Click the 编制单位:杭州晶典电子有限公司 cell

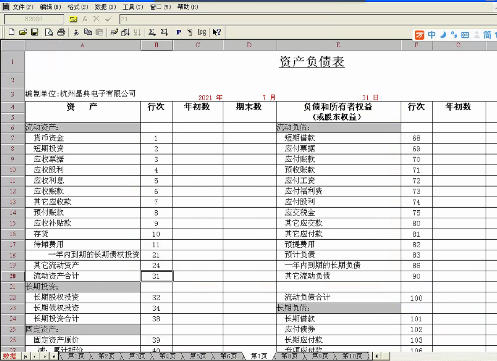(80, 93)
